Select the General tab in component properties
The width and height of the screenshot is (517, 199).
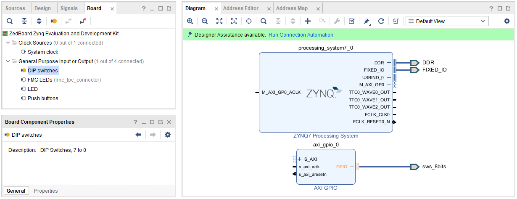click(x=16, y=191)
